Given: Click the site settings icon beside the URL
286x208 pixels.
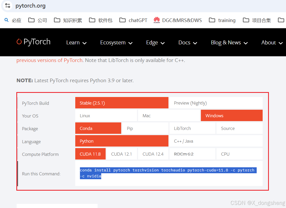Looking at the screenshot, I should pyautogui.click(x=8, y=6).
